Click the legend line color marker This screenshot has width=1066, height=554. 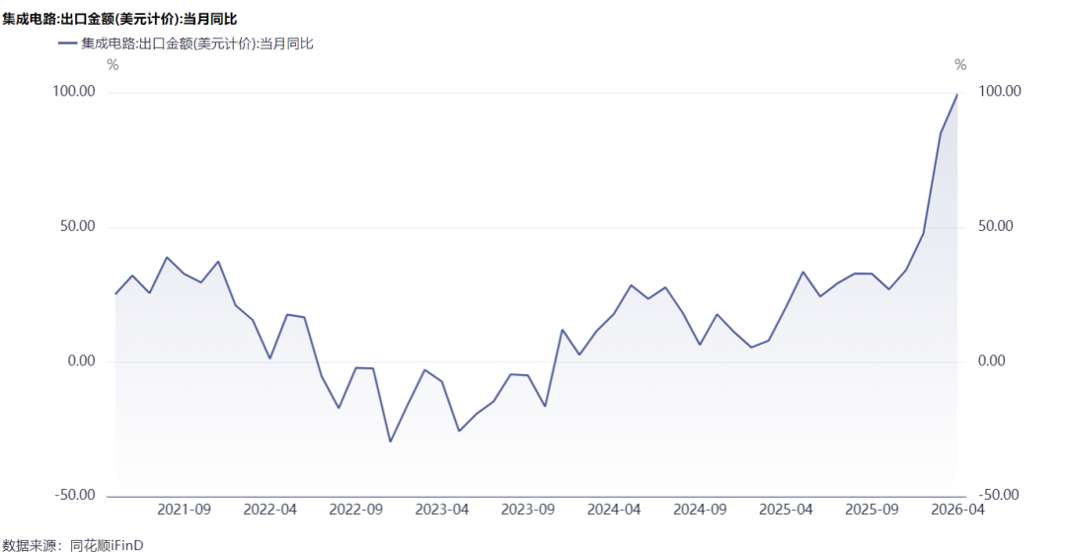pyautogui.click(x=67, y=43)
